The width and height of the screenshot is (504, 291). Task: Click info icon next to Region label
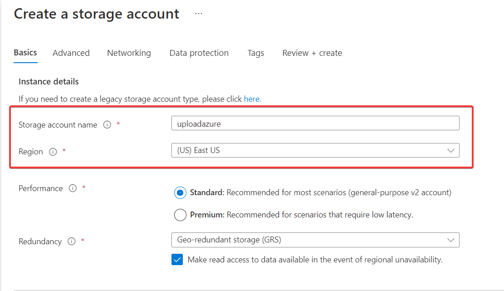(x=53, y=152)
